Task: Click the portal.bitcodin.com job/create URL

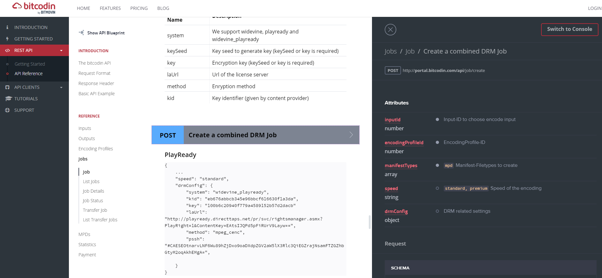Action: click(444, 71)
